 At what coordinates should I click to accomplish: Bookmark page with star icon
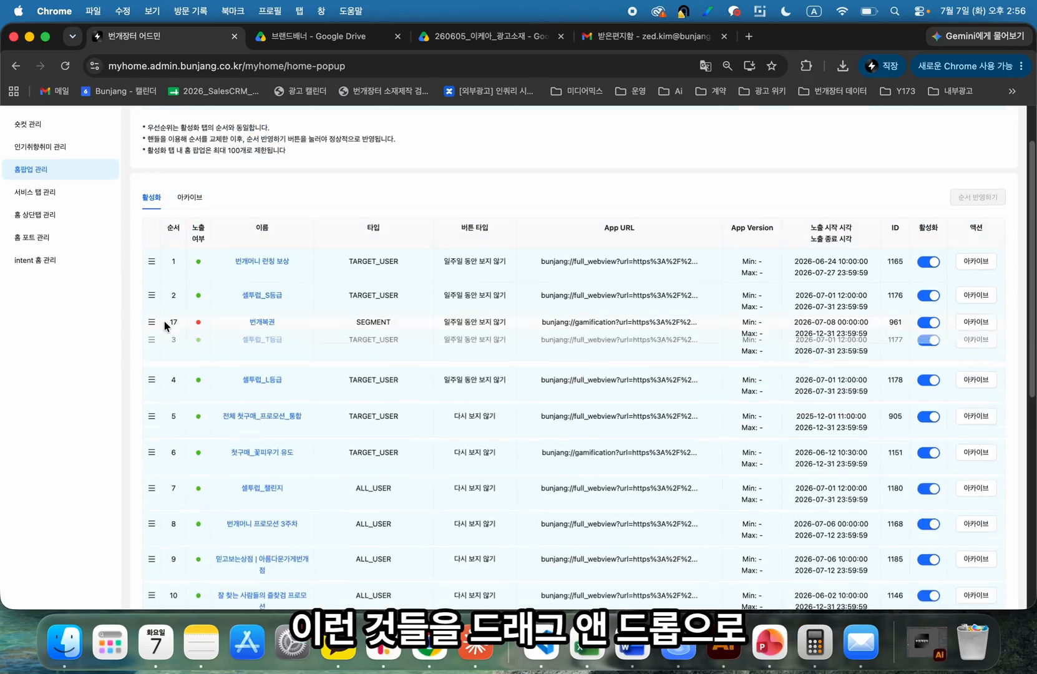[772, 66]
